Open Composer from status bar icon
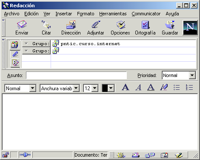Screen dimensions: 200x160 point(179,155)
